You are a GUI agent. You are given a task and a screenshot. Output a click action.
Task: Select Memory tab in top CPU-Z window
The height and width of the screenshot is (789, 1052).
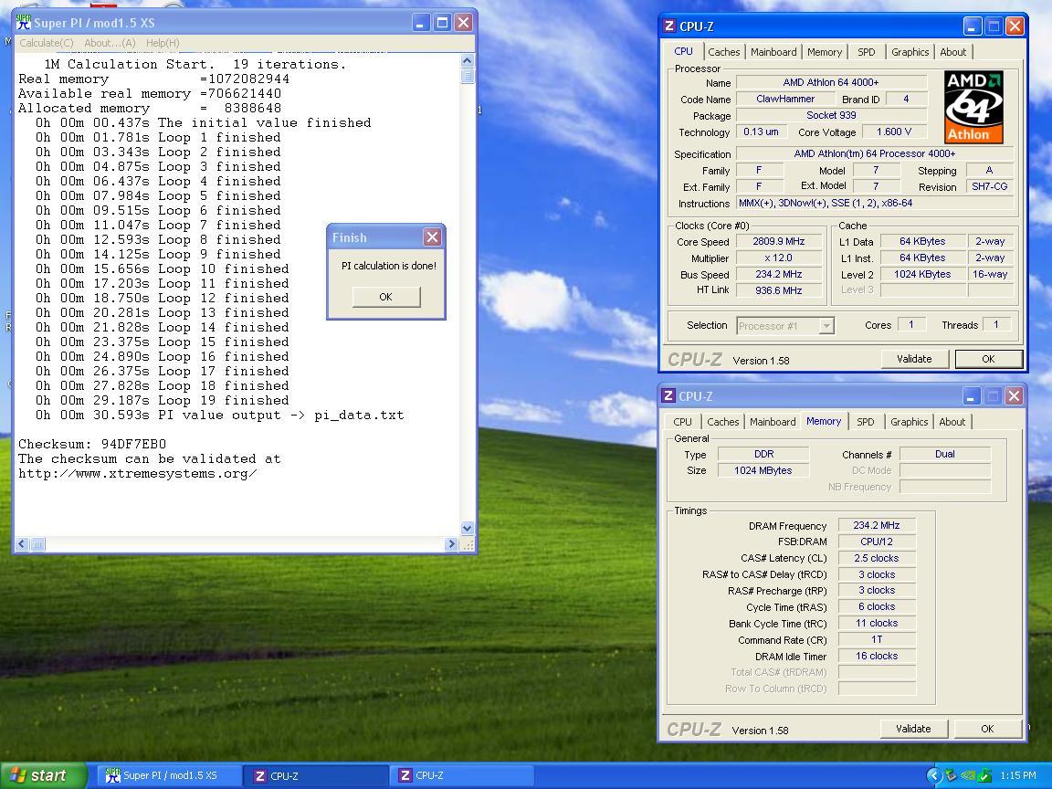(x=825, y=52)
